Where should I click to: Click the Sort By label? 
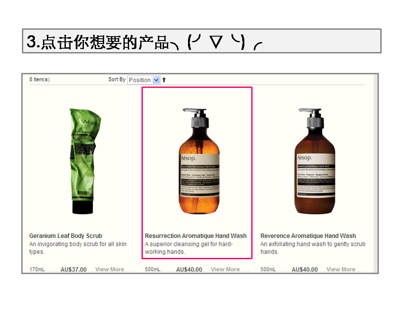click(x=117, y=79)
